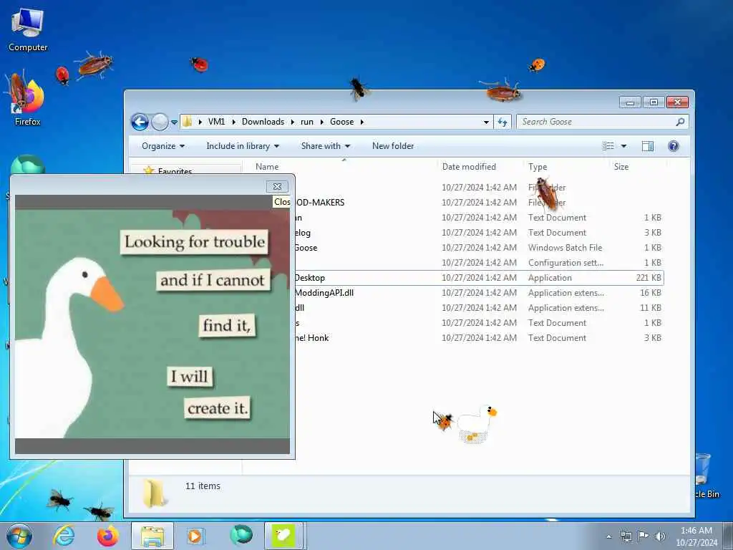Open Windows Explorer taskbar button
Image resolution: width=733 pixels, height=550 pixels.
[x=152, y=536]
